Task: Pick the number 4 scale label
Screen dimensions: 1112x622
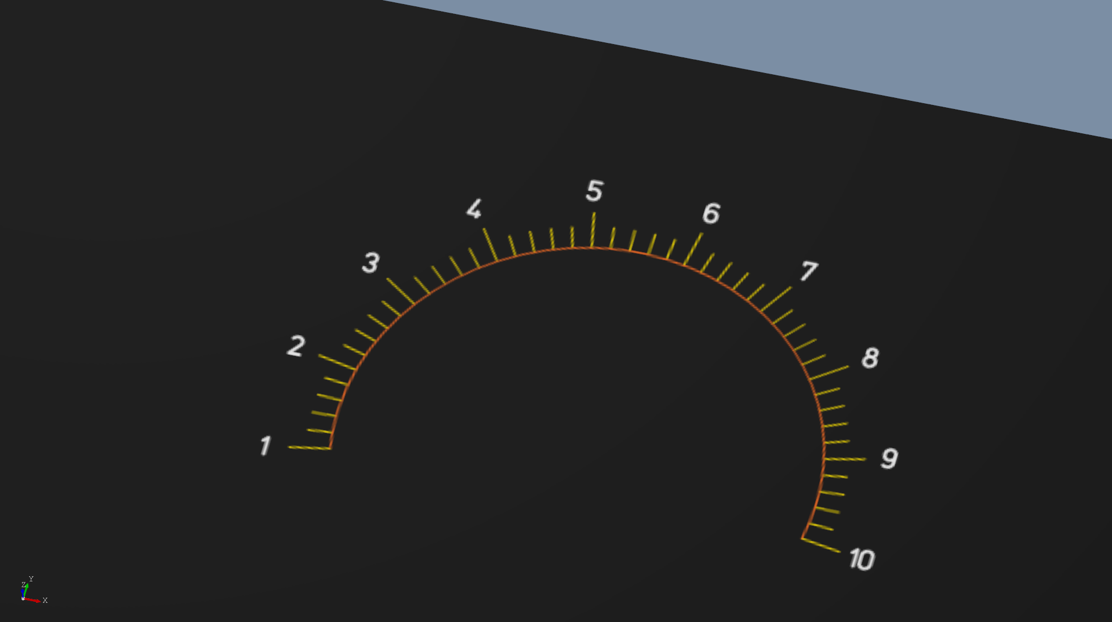Action: coord(474,209)
